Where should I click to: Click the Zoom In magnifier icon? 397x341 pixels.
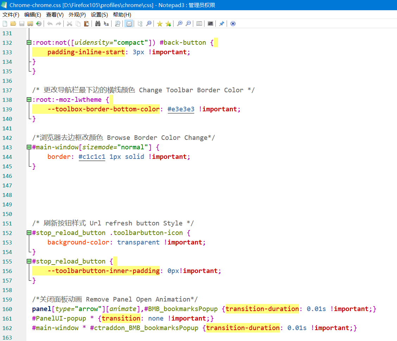[179, 24]
